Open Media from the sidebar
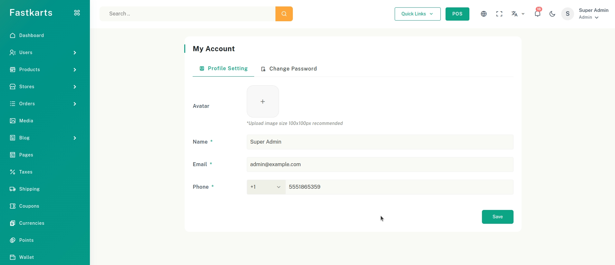 tap(26, 121)
